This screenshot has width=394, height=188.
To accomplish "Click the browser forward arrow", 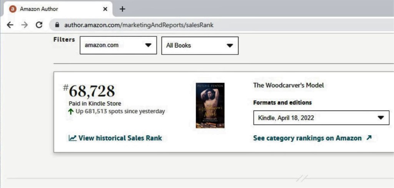I will coord(24,25).
